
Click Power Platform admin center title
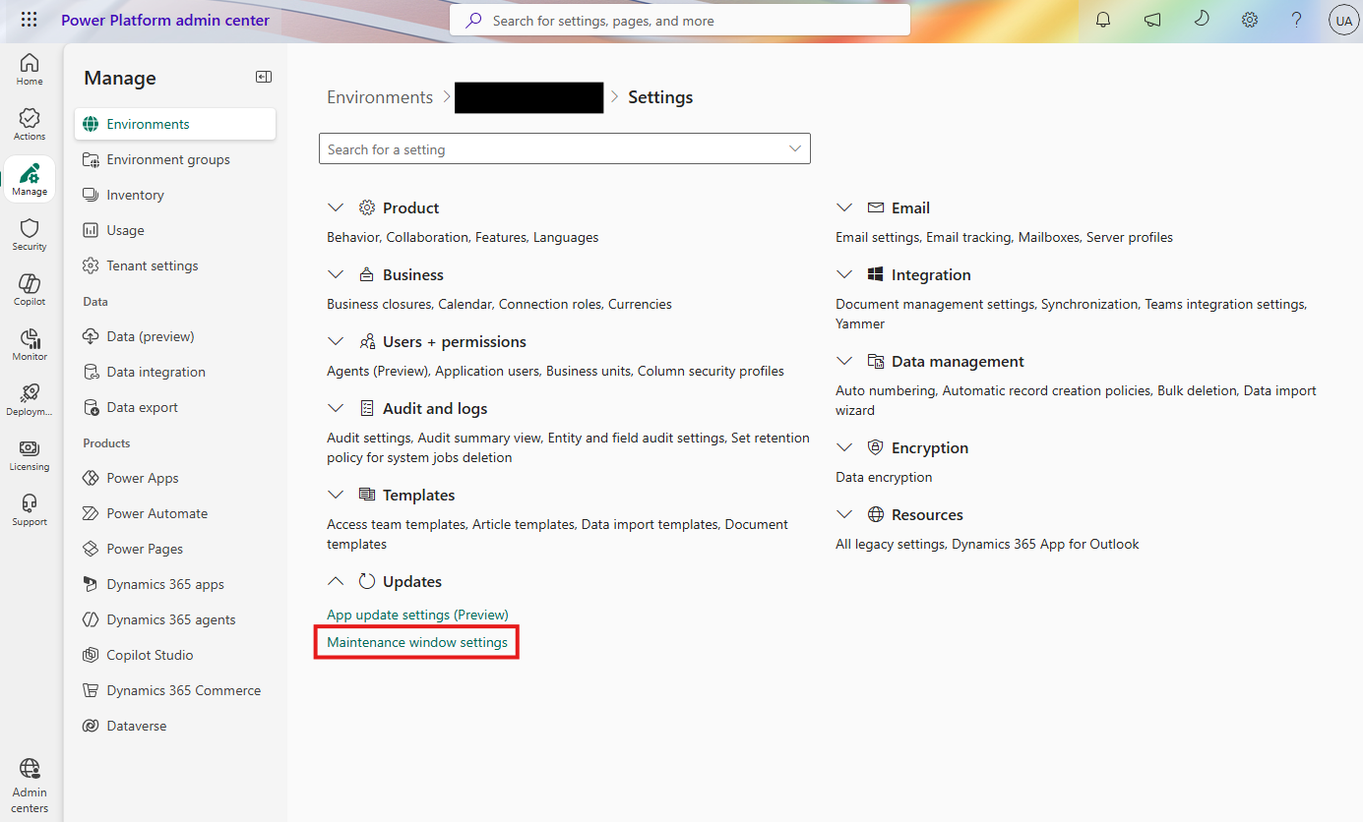tap(165, 21)
